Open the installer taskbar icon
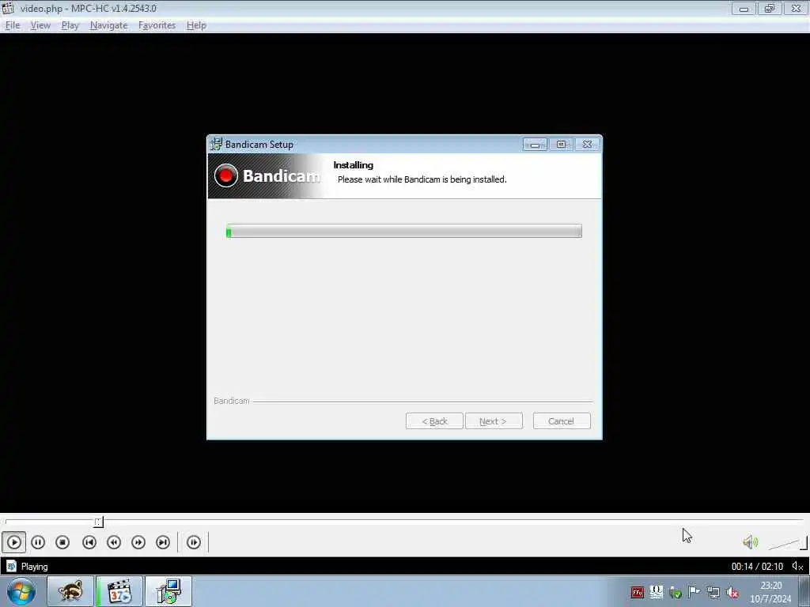Viewport: 810px width, 607px height. (168, 591)
